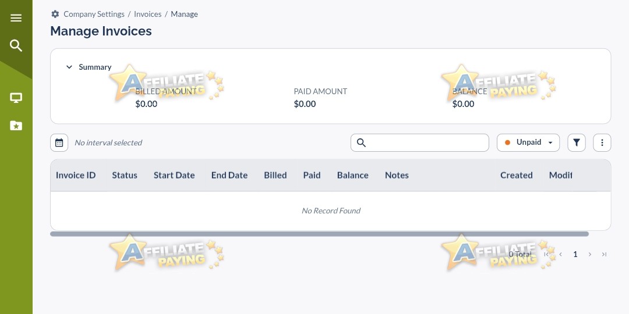
Task: Click the 'No Record Found' message
Action: click(x=331, y=210)
